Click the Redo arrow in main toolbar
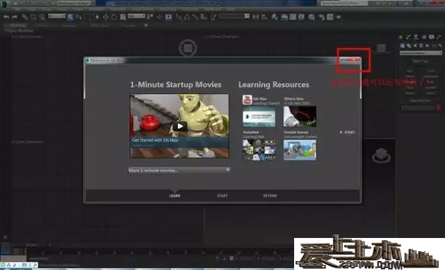 pos(14,17)
